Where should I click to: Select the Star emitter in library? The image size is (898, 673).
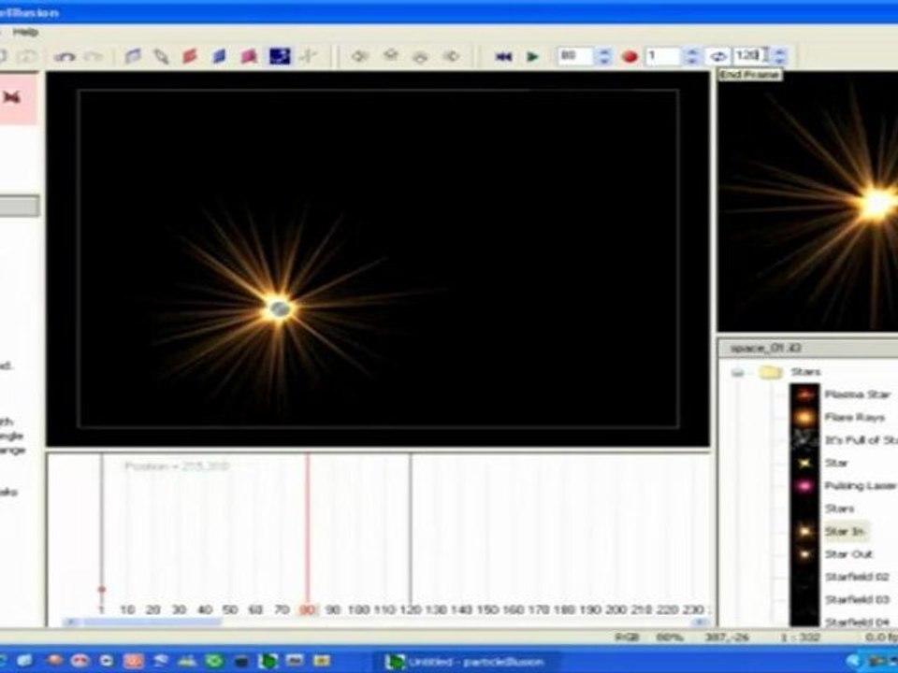point(836,463)
